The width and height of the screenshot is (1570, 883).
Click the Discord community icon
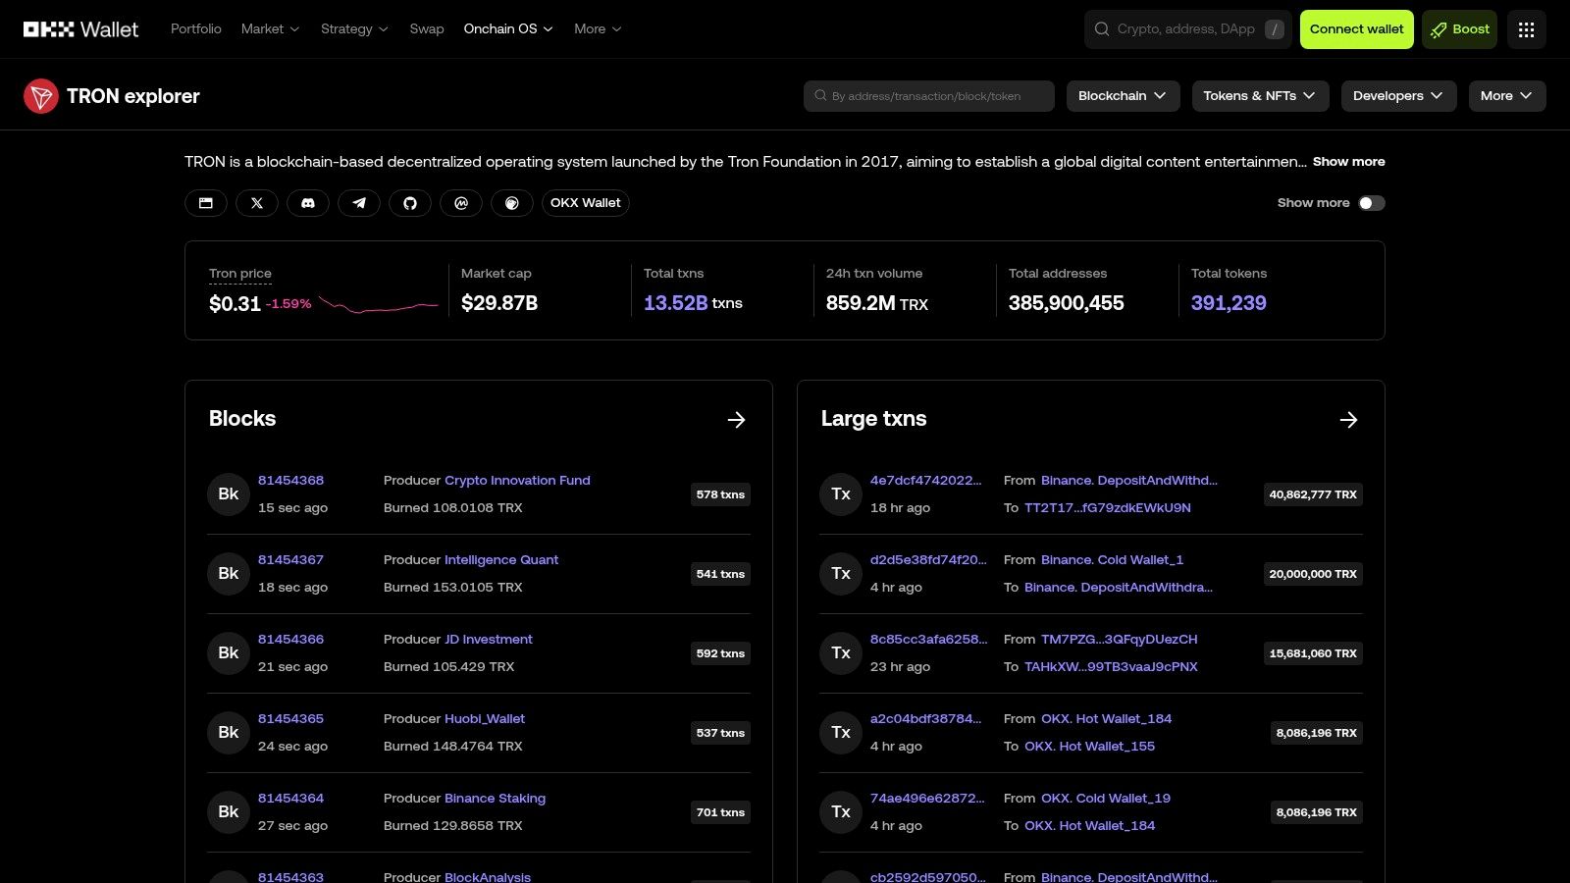click(x=308, y=203)
